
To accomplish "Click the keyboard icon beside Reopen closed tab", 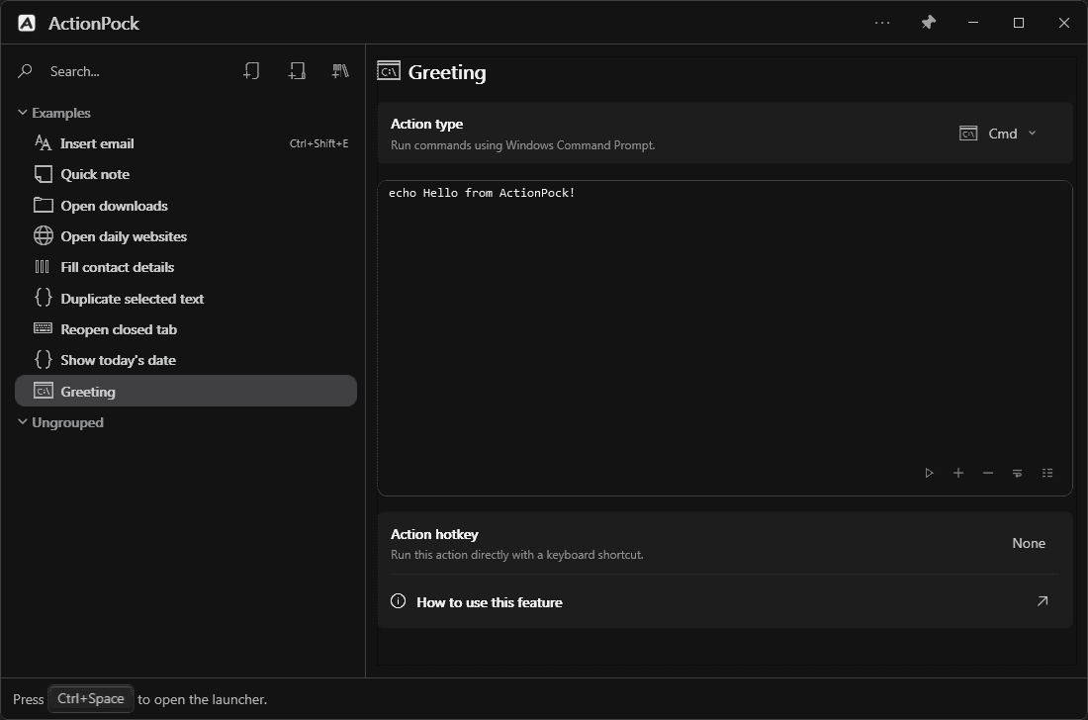I will click(43, 328).
